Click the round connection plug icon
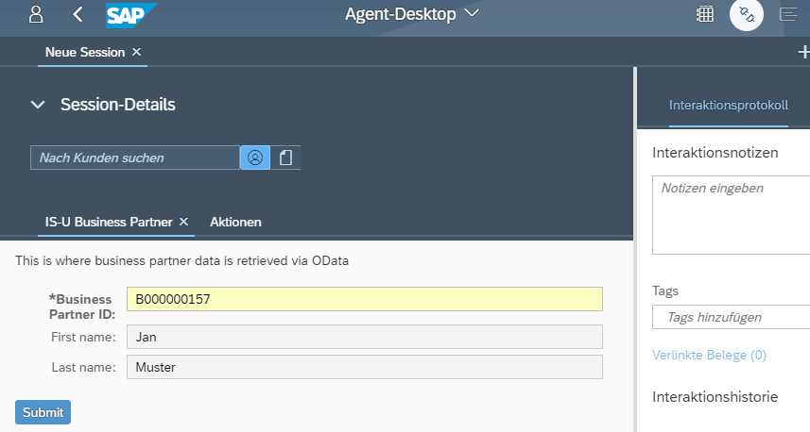Screen dimensions: 810x432 [747, 14]
